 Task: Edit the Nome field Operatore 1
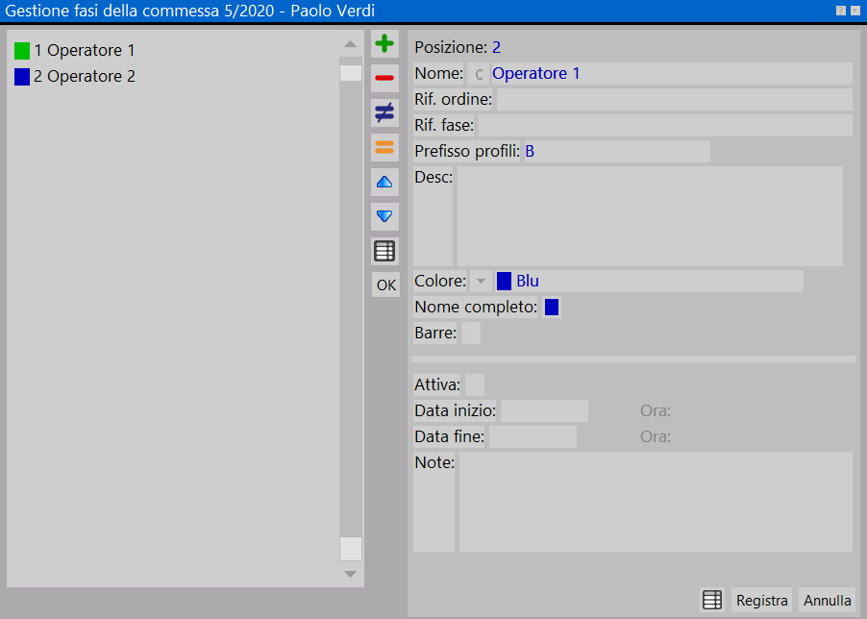coord(671,73)
